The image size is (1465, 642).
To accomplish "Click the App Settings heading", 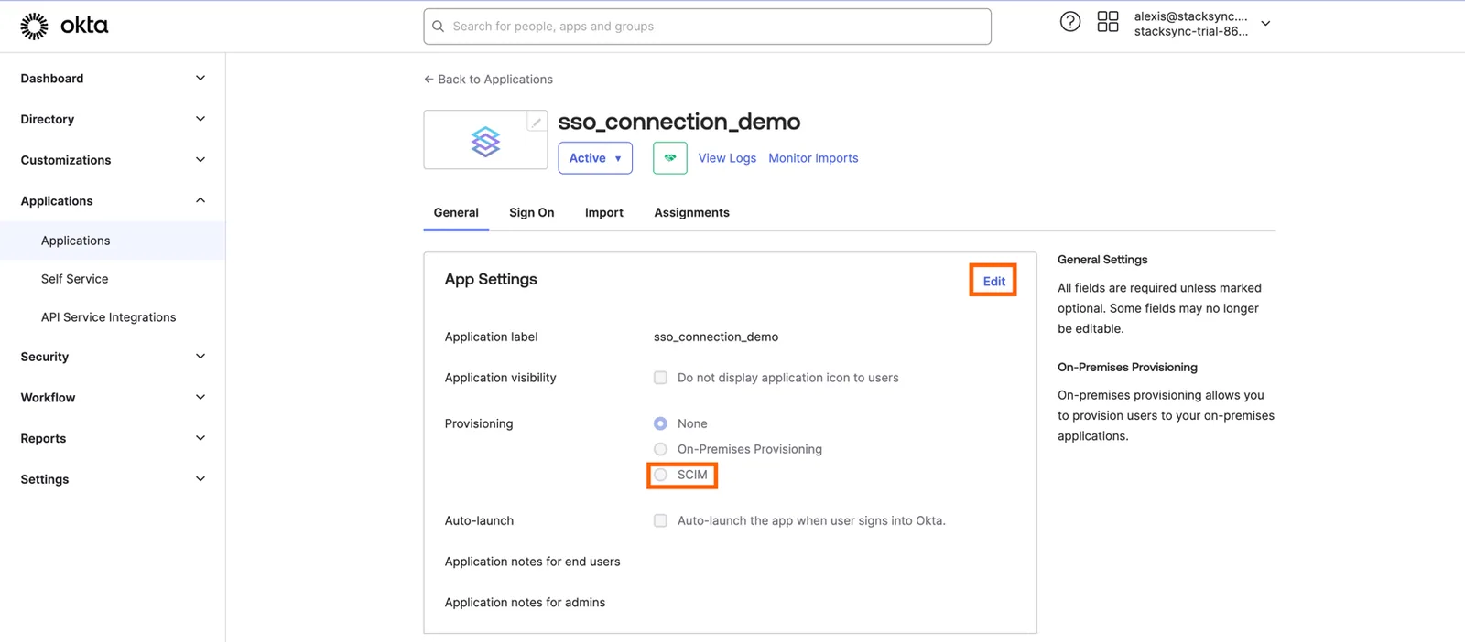I will tap(491, 279).
